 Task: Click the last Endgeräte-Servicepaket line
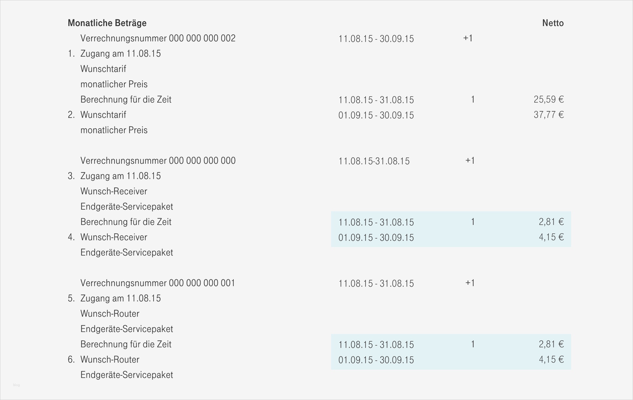tap(127, 375)
